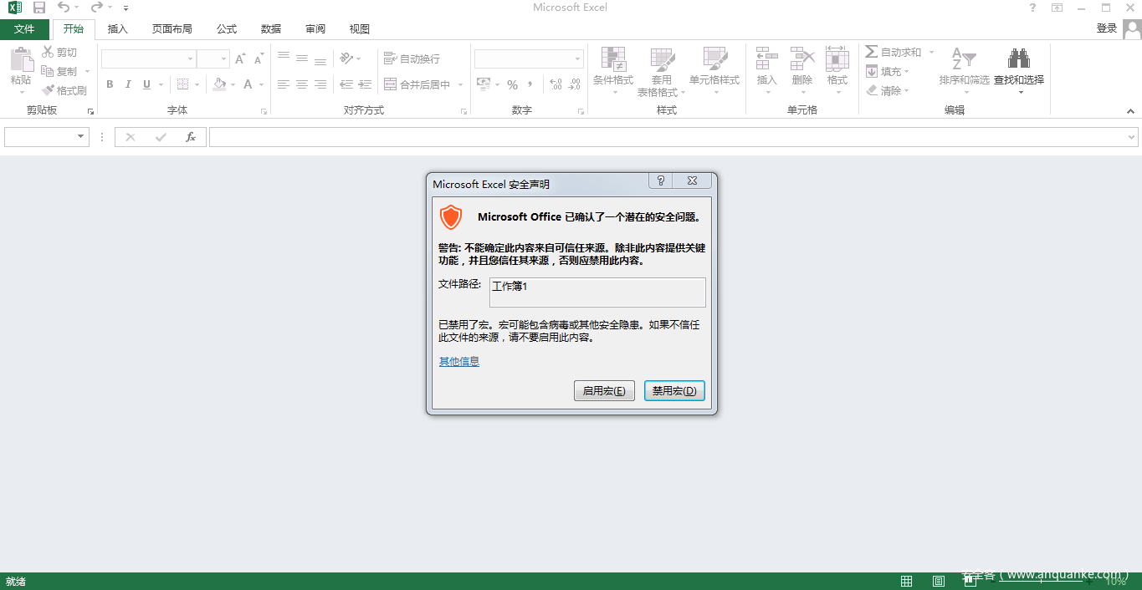Click the dialog's question mark help button
This screenshot has width=1142, height=590.
click(x=660, y=181)
